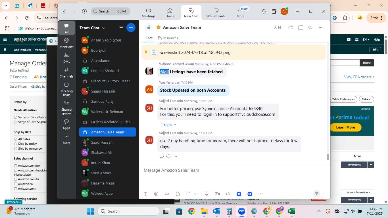The width and height of the screenshot is (388, 218).
Task: Select Verge of Late Shipment radio button
Action: [x=16, y=122]
